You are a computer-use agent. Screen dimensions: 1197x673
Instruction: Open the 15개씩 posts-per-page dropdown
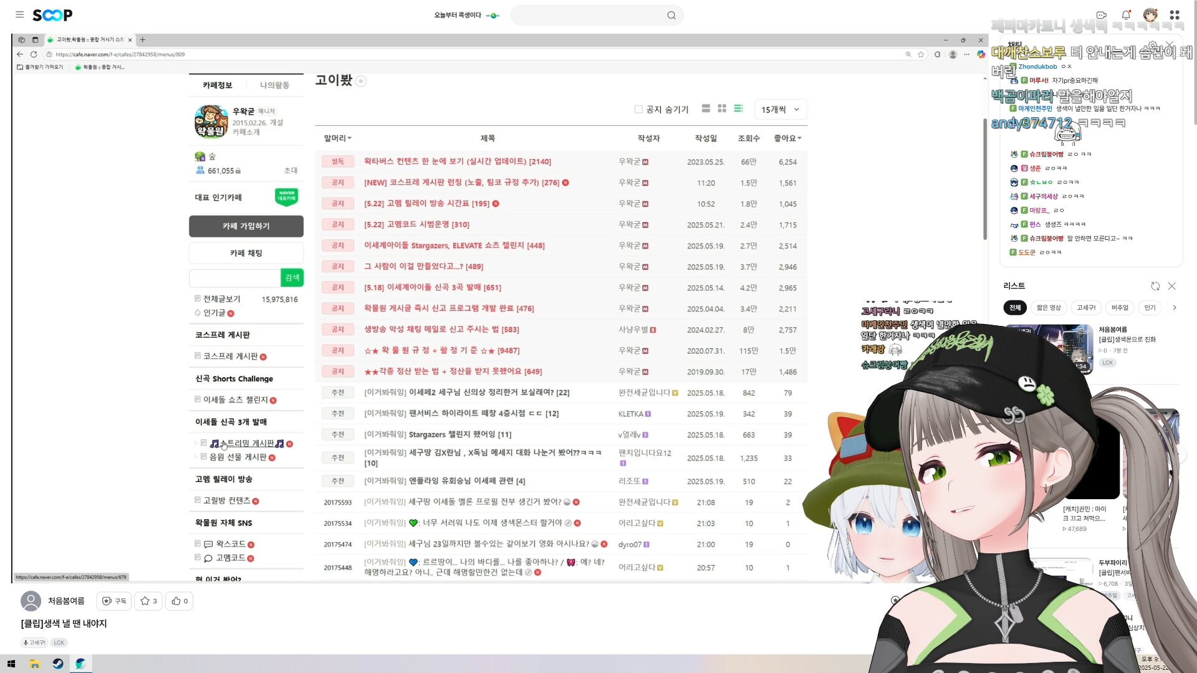click(x=780, y=109)
